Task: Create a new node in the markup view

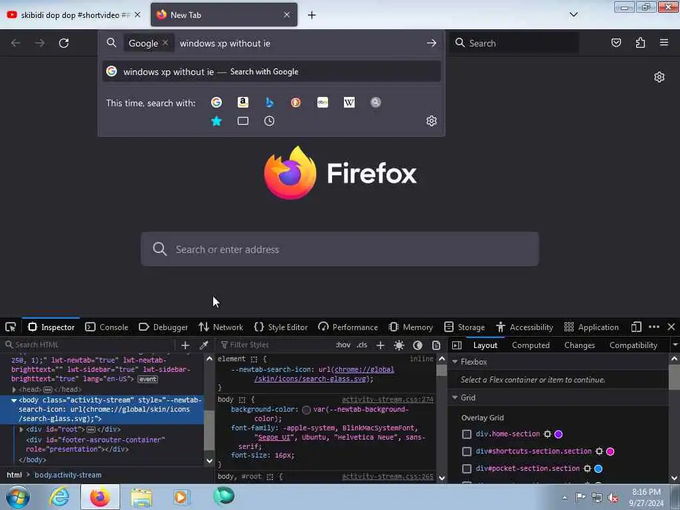Action: pos(185,345)
